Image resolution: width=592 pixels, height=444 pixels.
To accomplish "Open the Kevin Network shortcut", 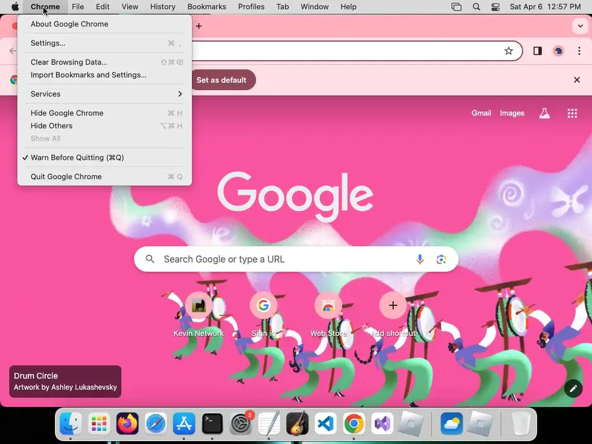I will tap(199, 314).
